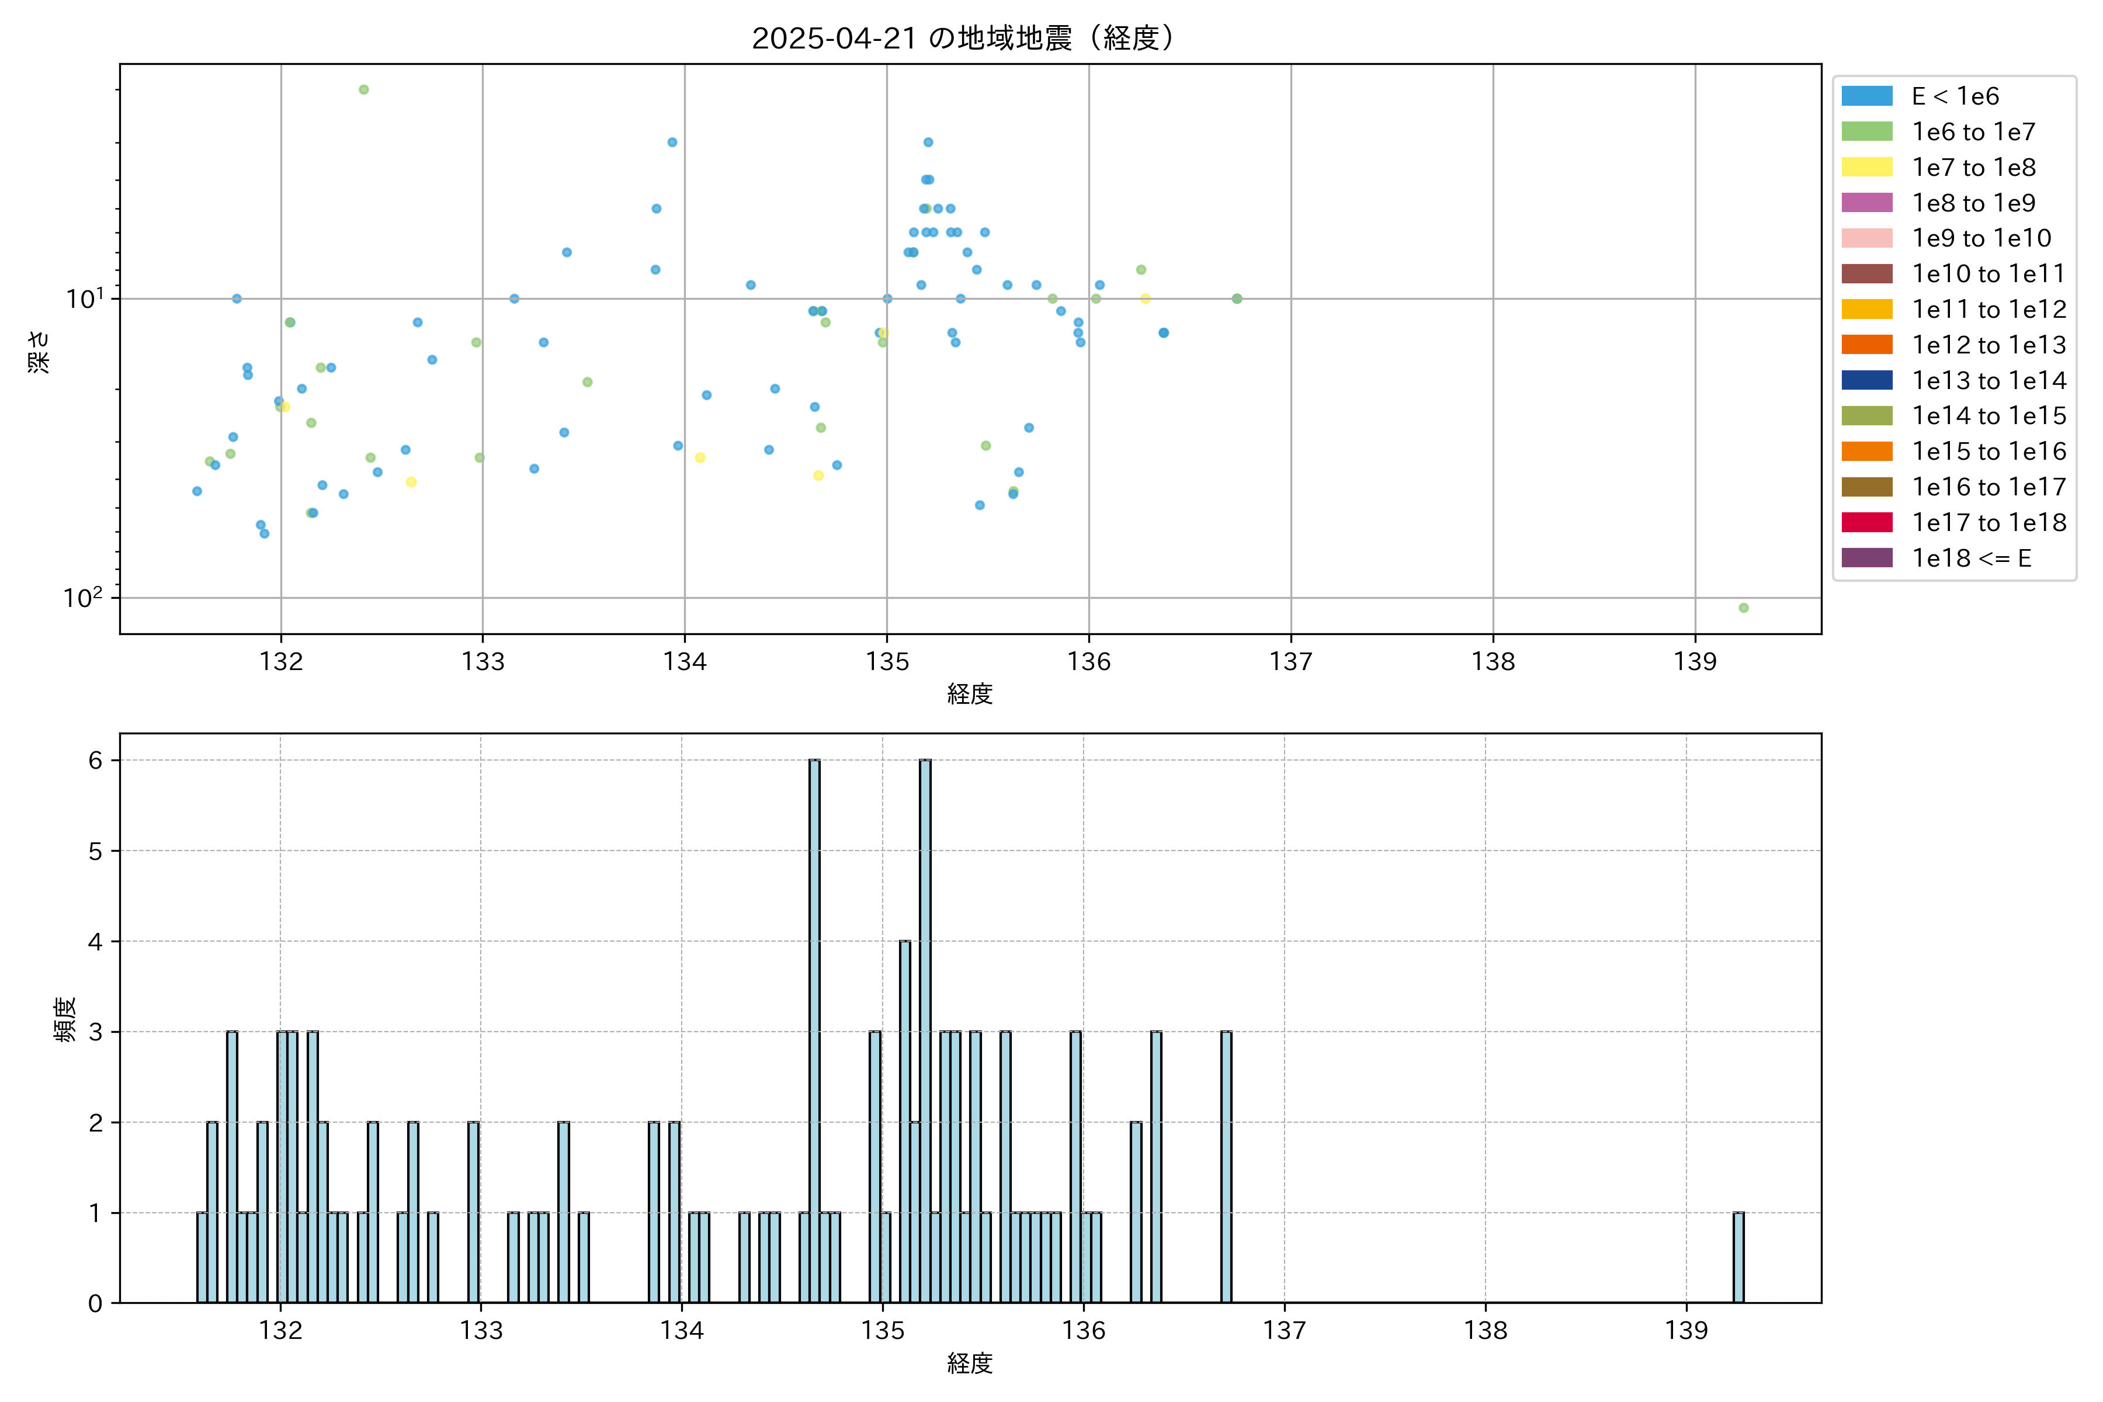Click the 1e11 to 1e12 legend label

pos(1989,310)
